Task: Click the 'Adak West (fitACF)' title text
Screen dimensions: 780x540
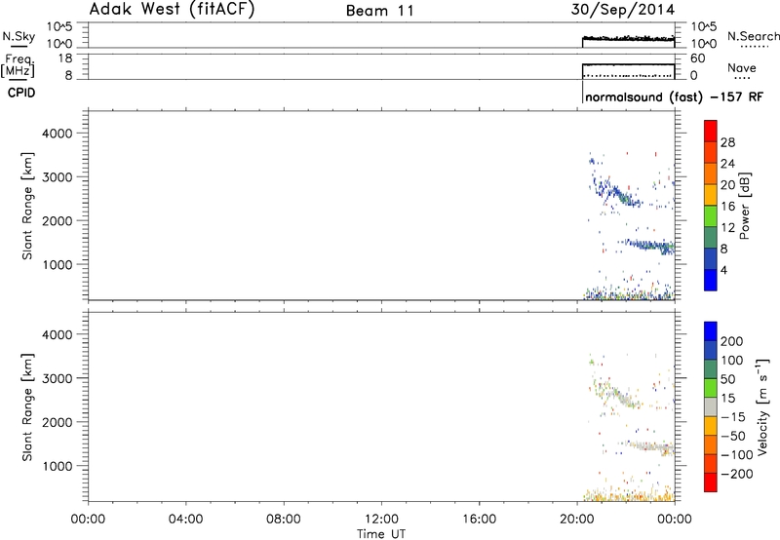Action: pyautogui.click(x=172, y=9)
